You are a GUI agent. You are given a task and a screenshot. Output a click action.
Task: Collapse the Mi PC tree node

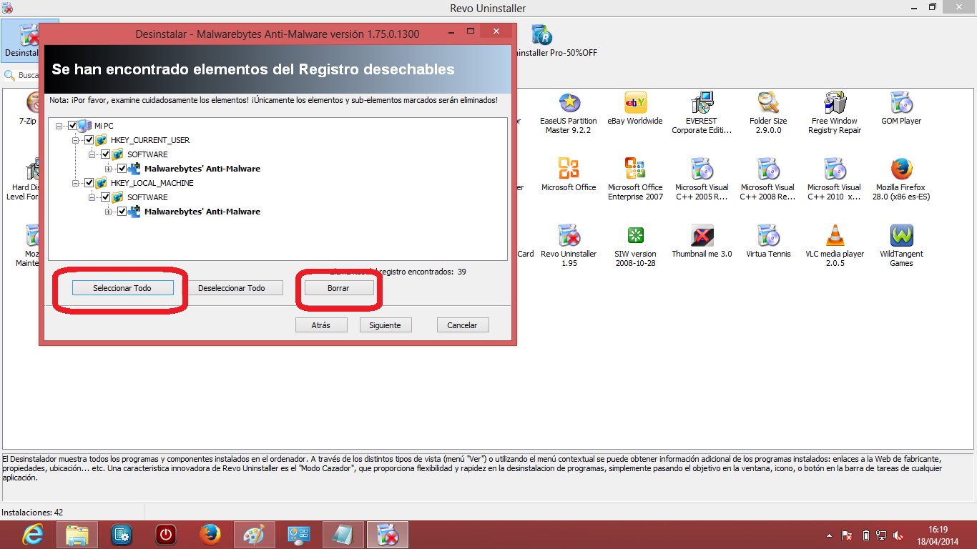click(x=59, y=126)
